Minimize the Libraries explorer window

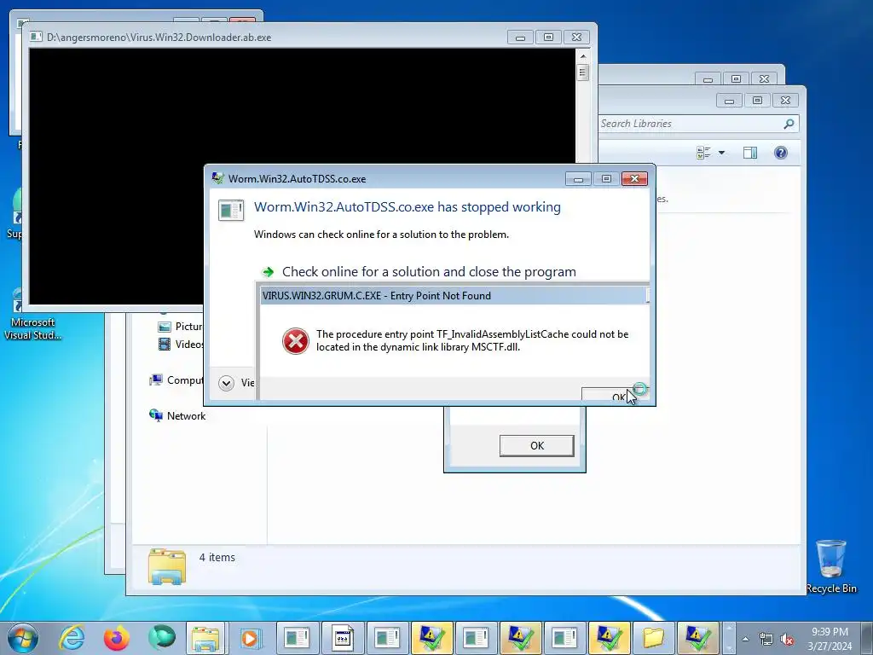(729, 101)
